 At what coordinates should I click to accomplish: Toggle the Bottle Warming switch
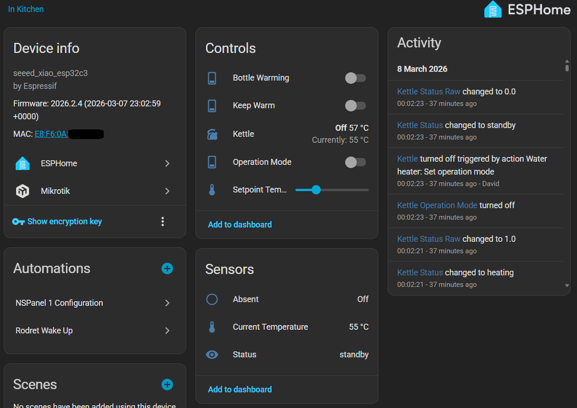pos(355,78)
